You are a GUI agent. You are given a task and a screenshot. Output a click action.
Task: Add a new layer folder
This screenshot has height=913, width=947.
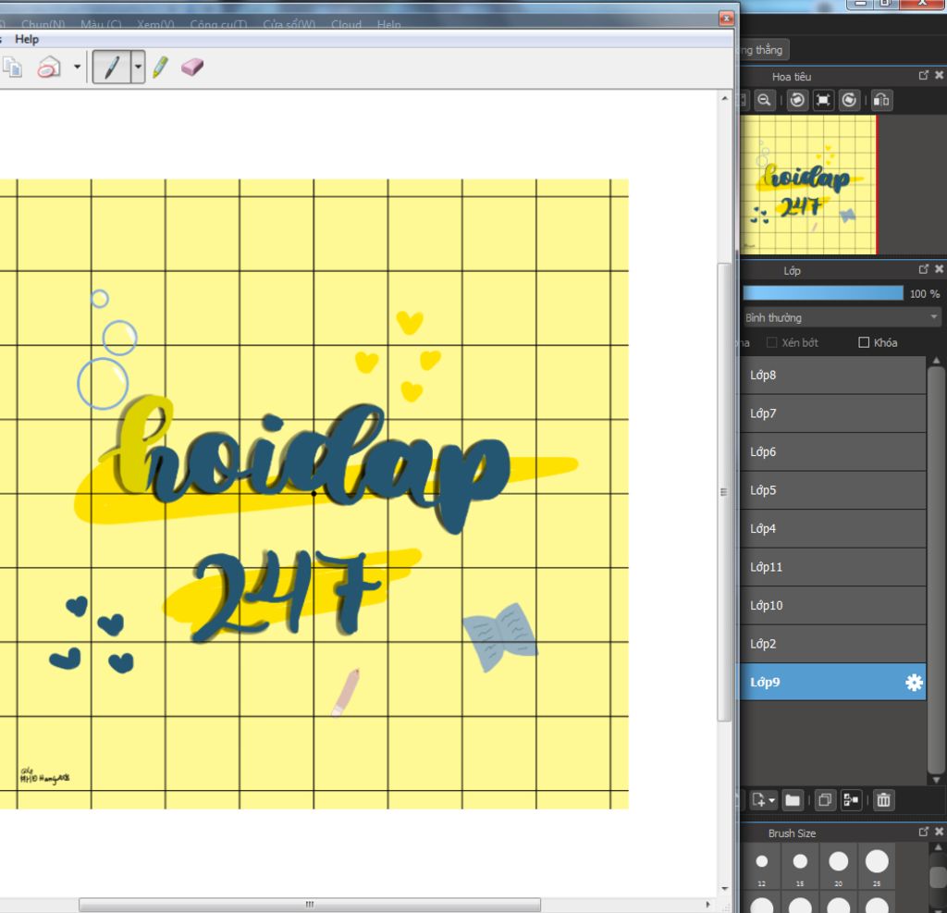[x=793, y=801]
